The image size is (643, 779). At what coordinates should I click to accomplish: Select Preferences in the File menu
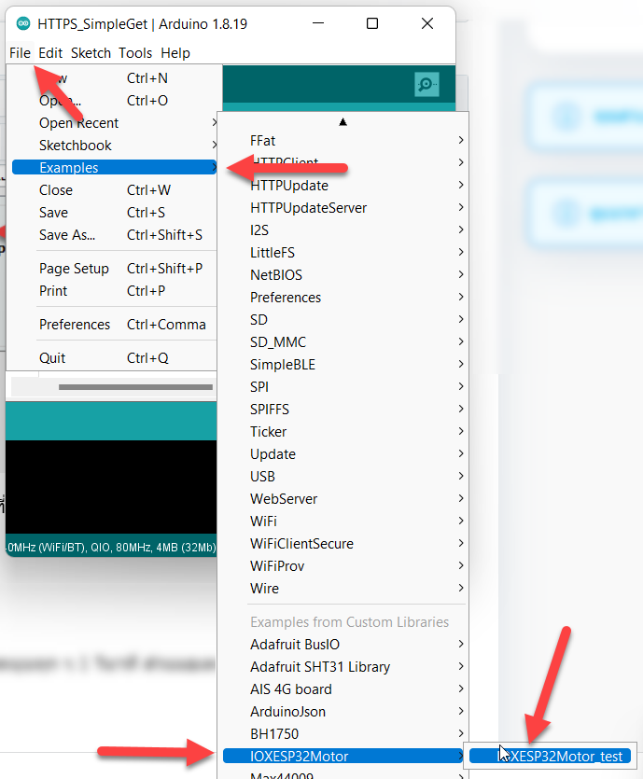pyautogui.click(x=75, y=325)
